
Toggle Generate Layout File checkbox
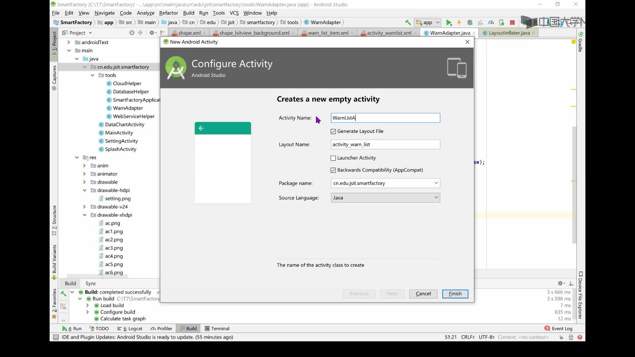tap(333, 132)
